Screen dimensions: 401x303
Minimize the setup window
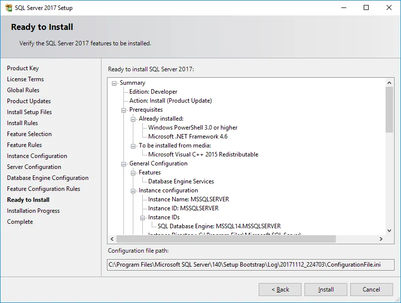[x=344, y=7]
